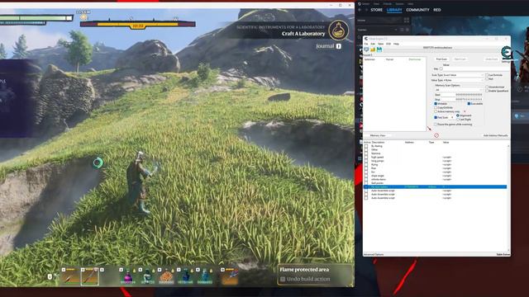Open the File menu in Cheat Engine
This screenshot has height=297, width=529.
366,44
